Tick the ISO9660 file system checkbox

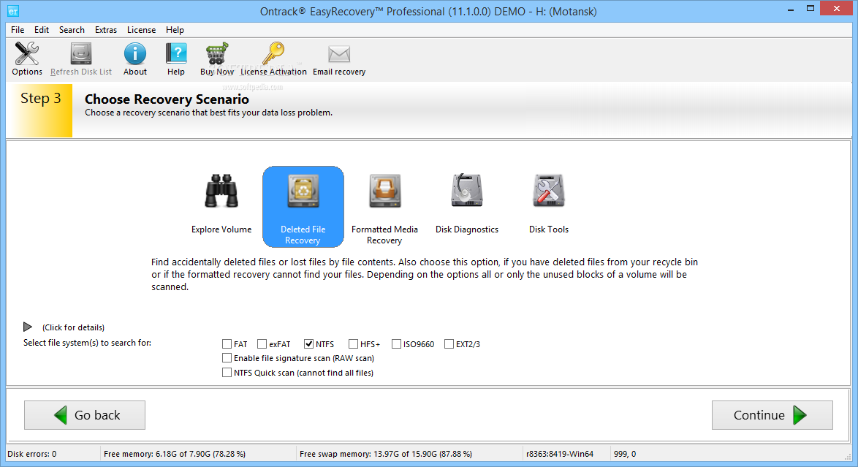pos(396,343)
